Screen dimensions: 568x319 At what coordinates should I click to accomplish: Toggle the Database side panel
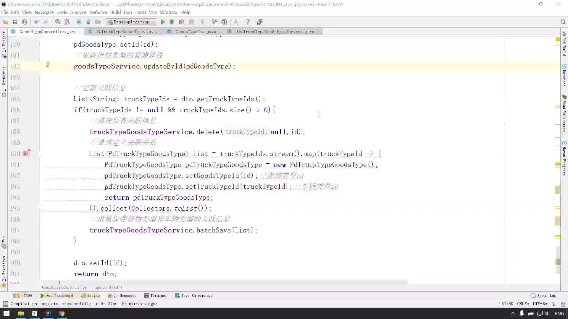tap(564, 75)
